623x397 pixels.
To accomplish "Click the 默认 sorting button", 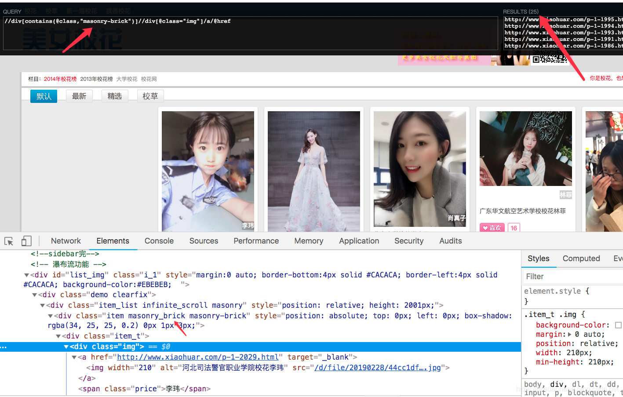I will coord(44,96).
